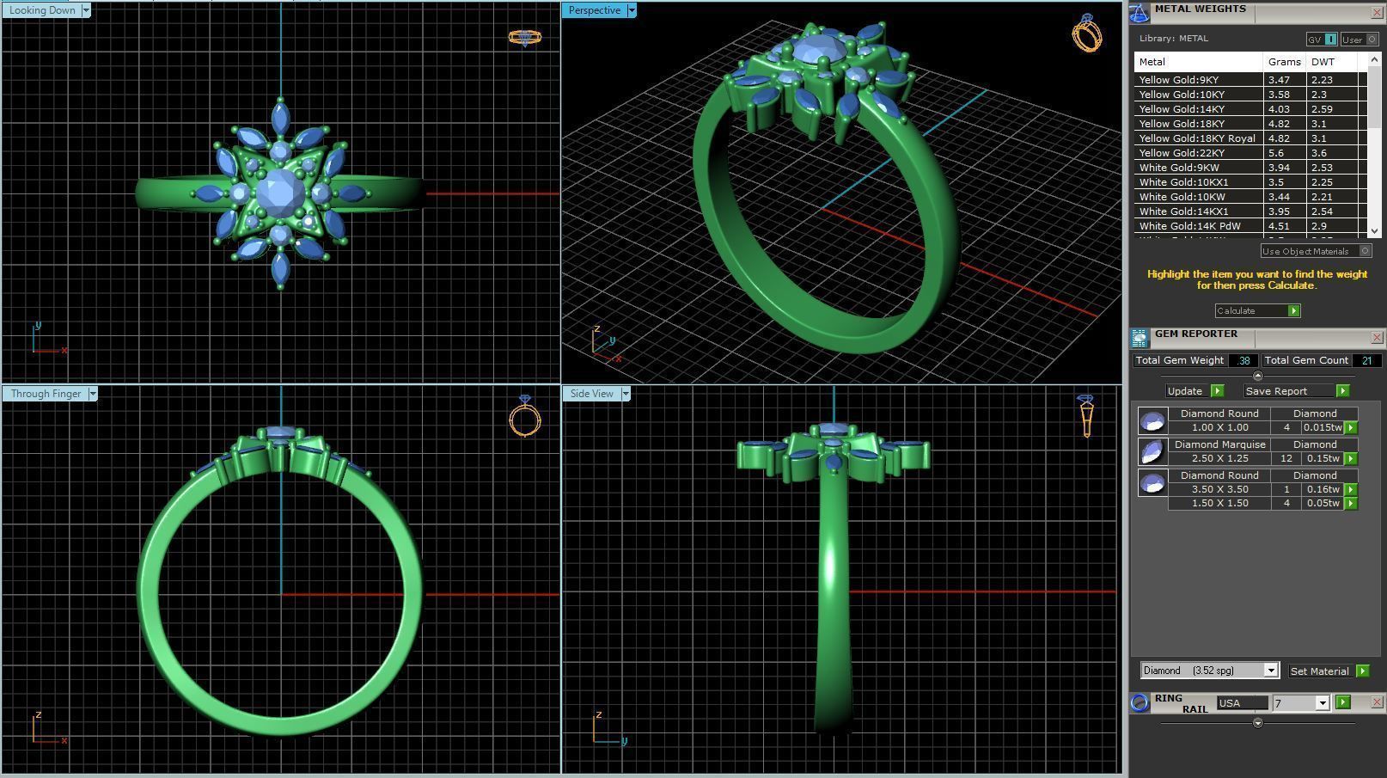Click green arrow next to 0.15tw

point(1351,458)
